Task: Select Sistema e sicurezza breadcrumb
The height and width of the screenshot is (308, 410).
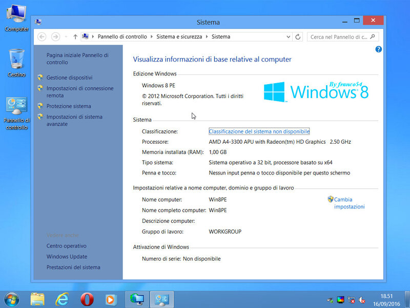Action: tap(179, 36)
